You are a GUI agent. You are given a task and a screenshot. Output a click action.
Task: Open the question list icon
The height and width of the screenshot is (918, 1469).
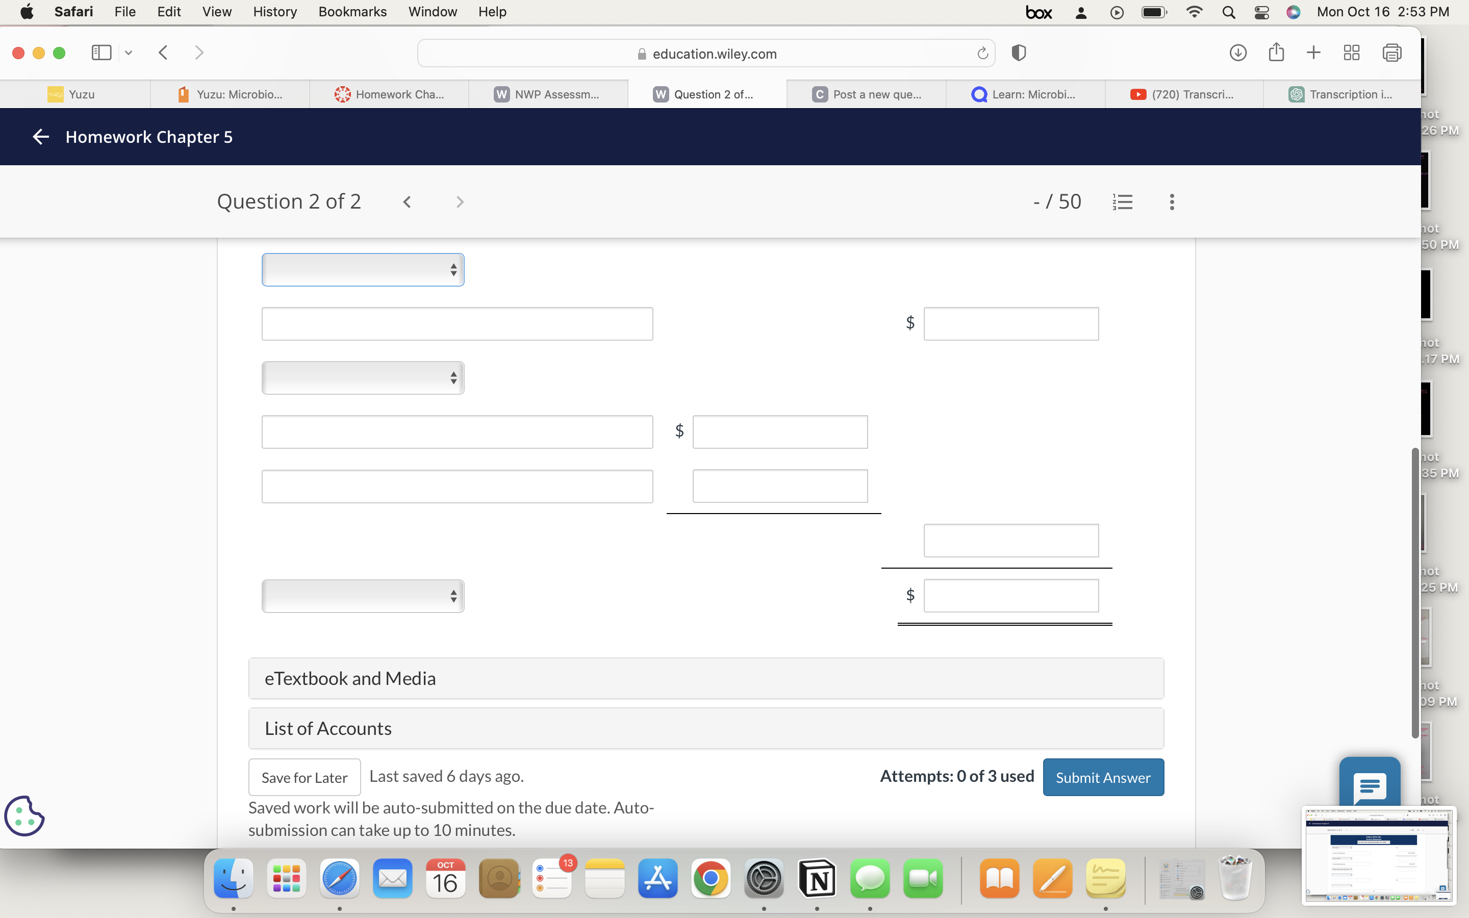point(1122,201)
